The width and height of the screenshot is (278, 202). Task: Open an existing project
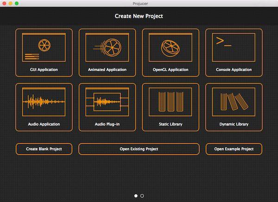[x=139, y=149]
